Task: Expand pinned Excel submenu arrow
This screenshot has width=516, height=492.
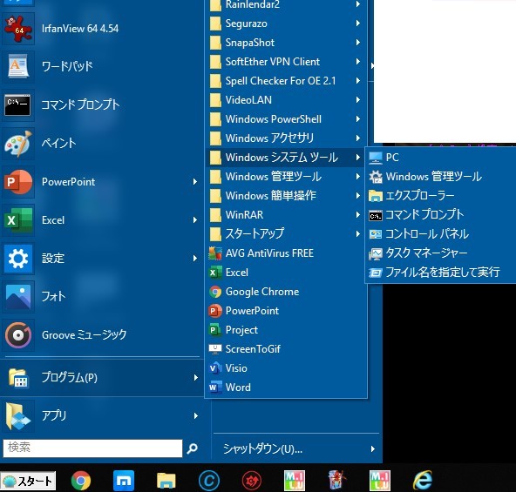Action: [195, 219]
